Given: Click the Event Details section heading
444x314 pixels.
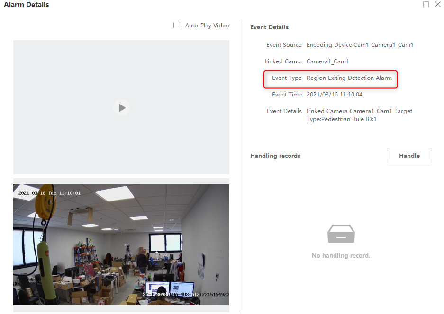Looking at the screenshot, I should (x=269, y=27).
